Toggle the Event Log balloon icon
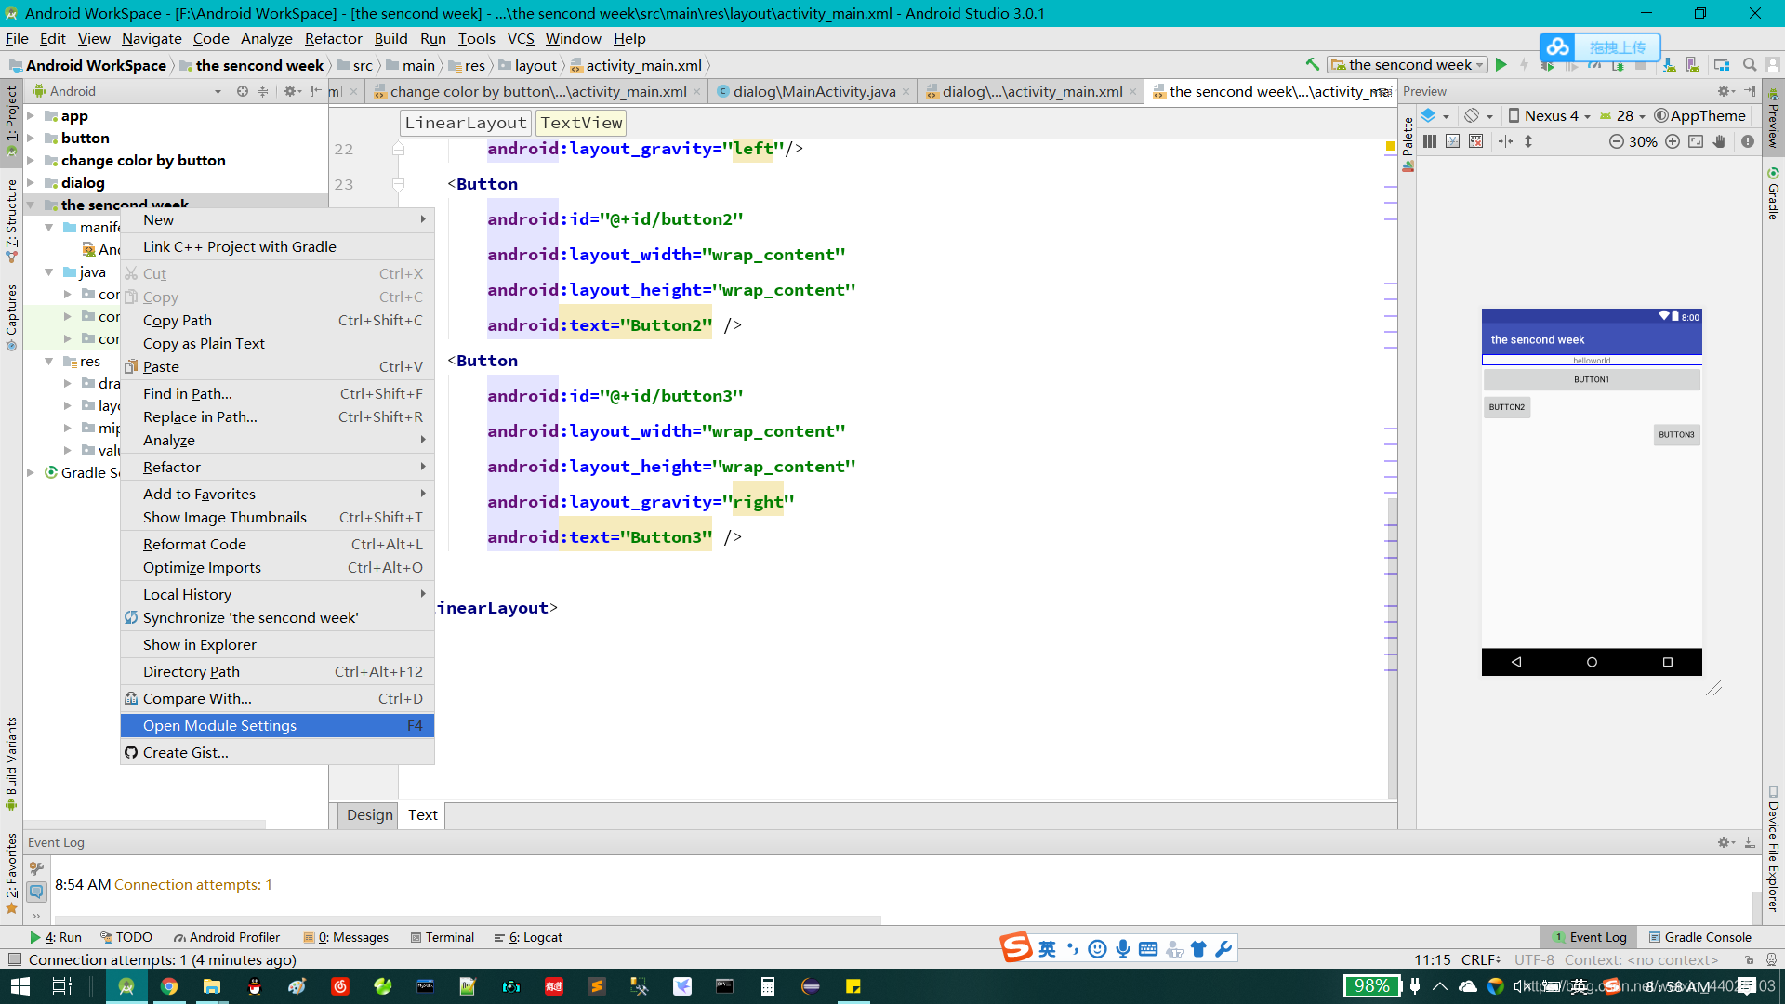The image size is (1785, 1004). coord(36,892)
